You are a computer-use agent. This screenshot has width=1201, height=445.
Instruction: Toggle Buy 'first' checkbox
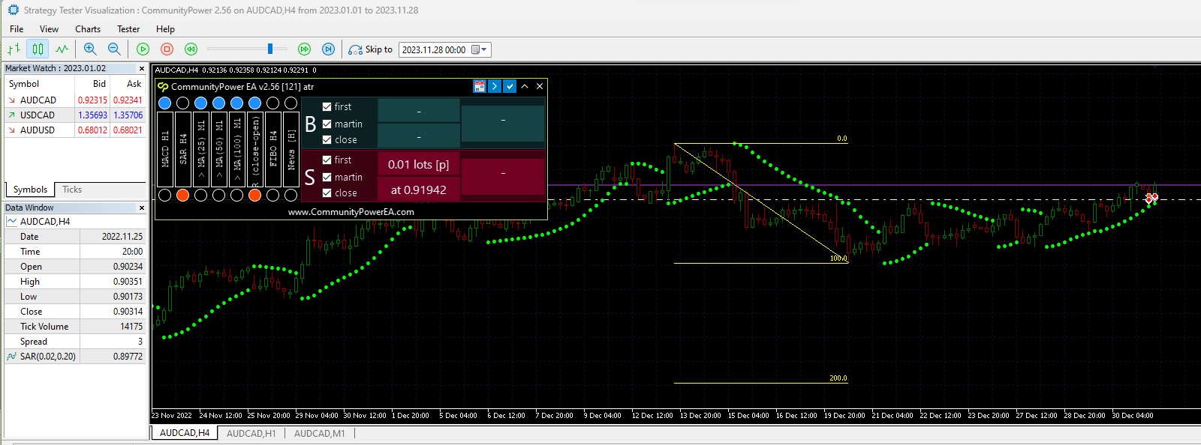point(327,106)
